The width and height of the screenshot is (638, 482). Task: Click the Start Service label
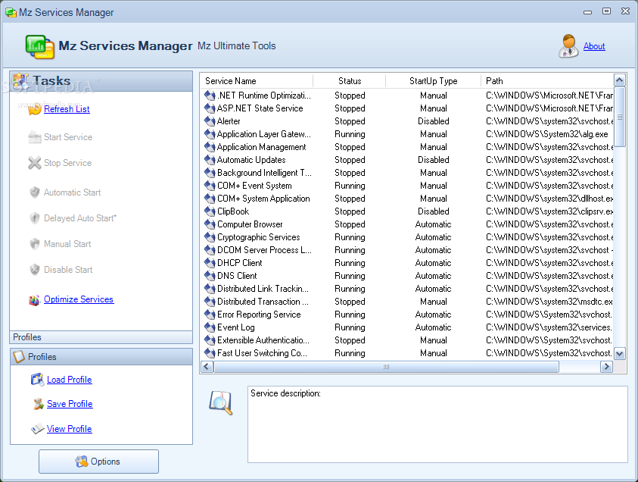pos(68,137)
